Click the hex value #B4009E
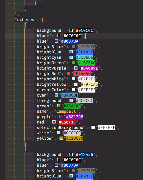Image resolution: width=143 pixels, height=180 pixels. point(89,68)
